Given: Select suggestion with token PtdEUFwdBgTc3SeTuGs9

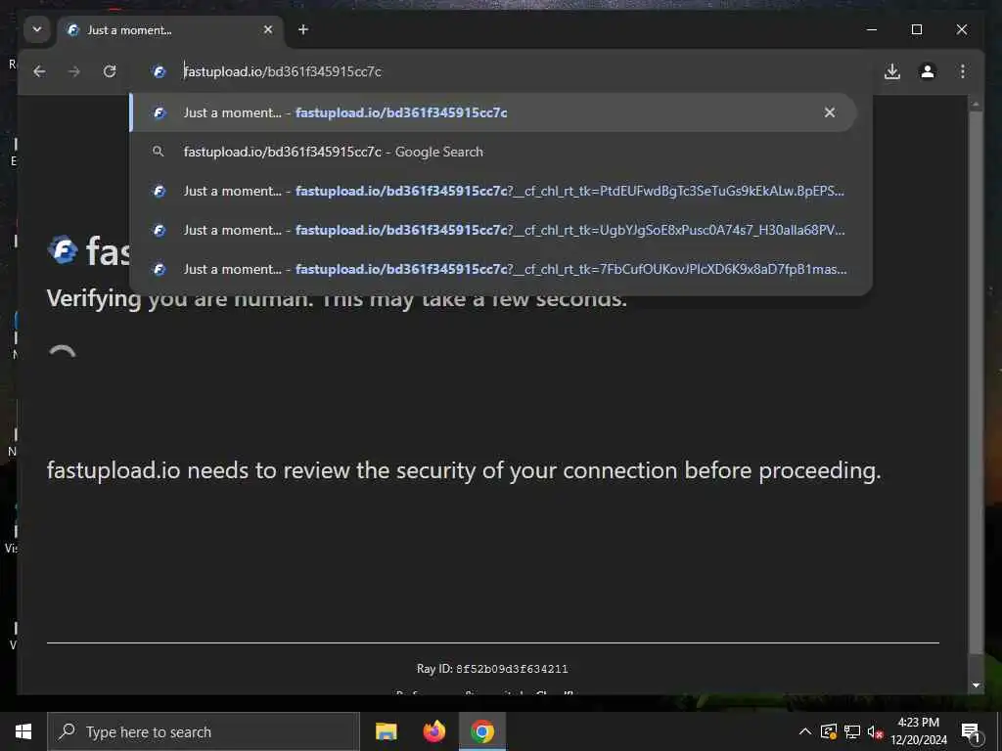Looking at the screenshot, I should click(493, 191).
